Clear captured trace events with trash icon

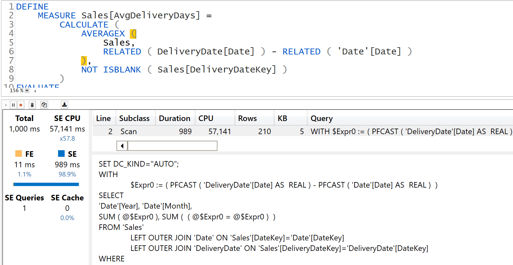click(x=31, y=105)
